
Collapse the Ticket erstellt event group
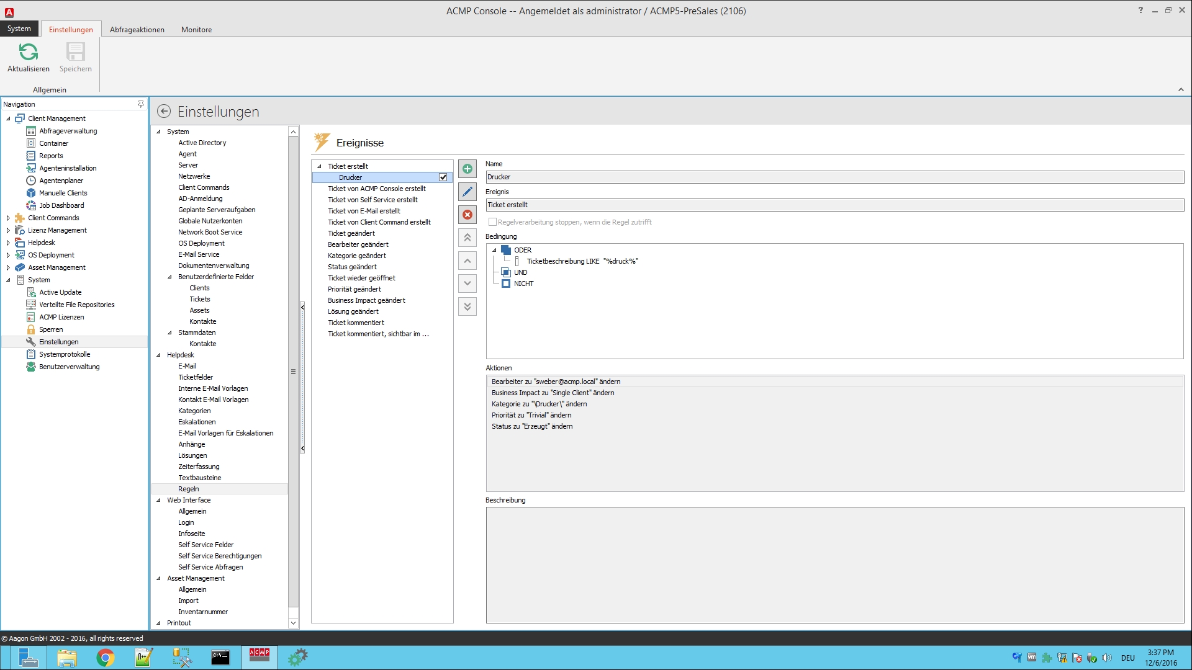click(319, 166)
